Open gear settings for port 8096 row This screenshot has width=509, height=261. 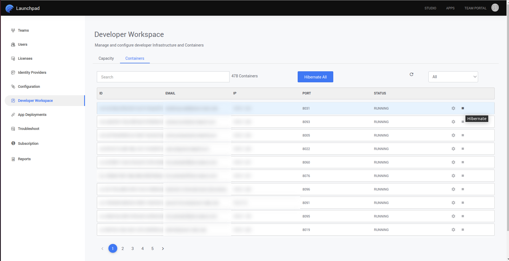point(453,189)
